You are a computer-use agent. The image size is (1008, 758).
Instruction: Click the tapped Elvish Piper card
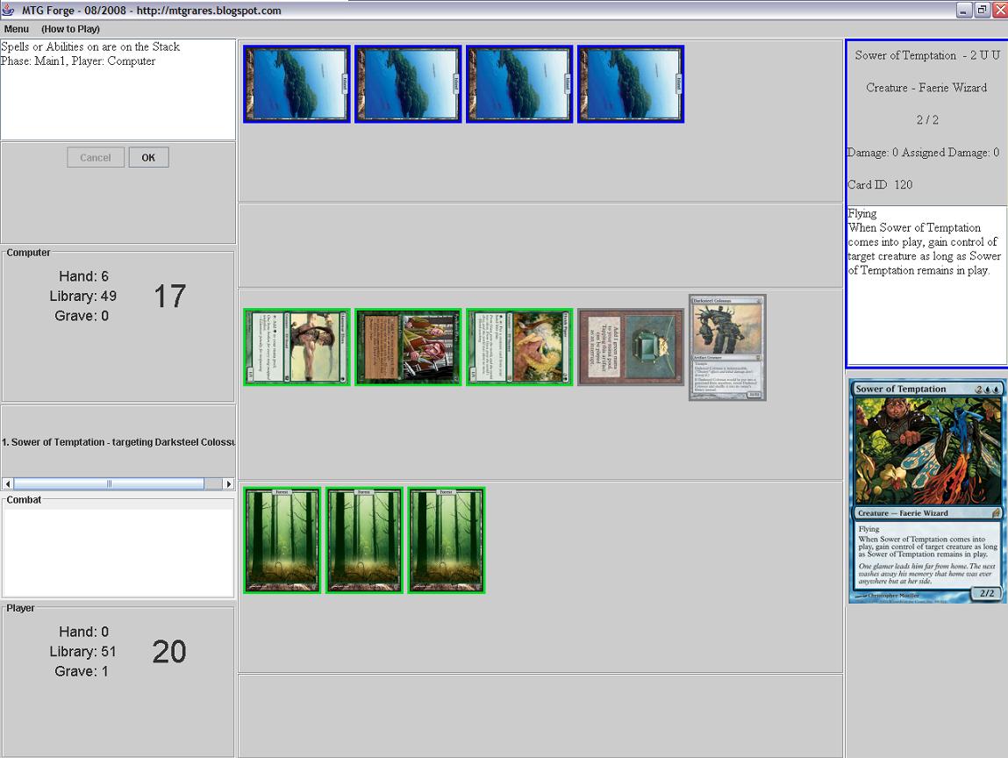click(x=519, y=347)
